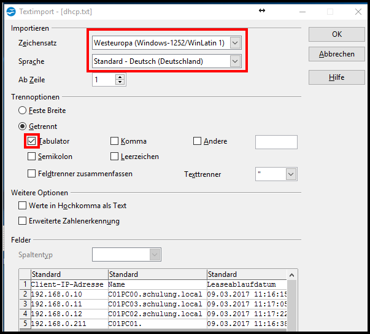Open the Texttrenner combo box
Viewport: 370px width, 334px height.
pyautogui.click(x=291, y=174)
